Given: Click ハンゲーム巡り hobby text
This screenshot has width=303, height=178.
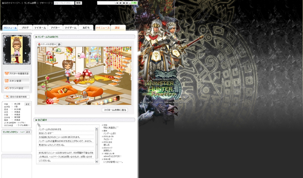Looking at the screenshot, I should [109, 133].
